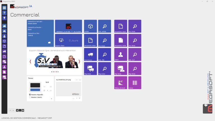215x121 pixels.
Task: Open the Règ Achat magnifier search tile
Action: point(105,69)
